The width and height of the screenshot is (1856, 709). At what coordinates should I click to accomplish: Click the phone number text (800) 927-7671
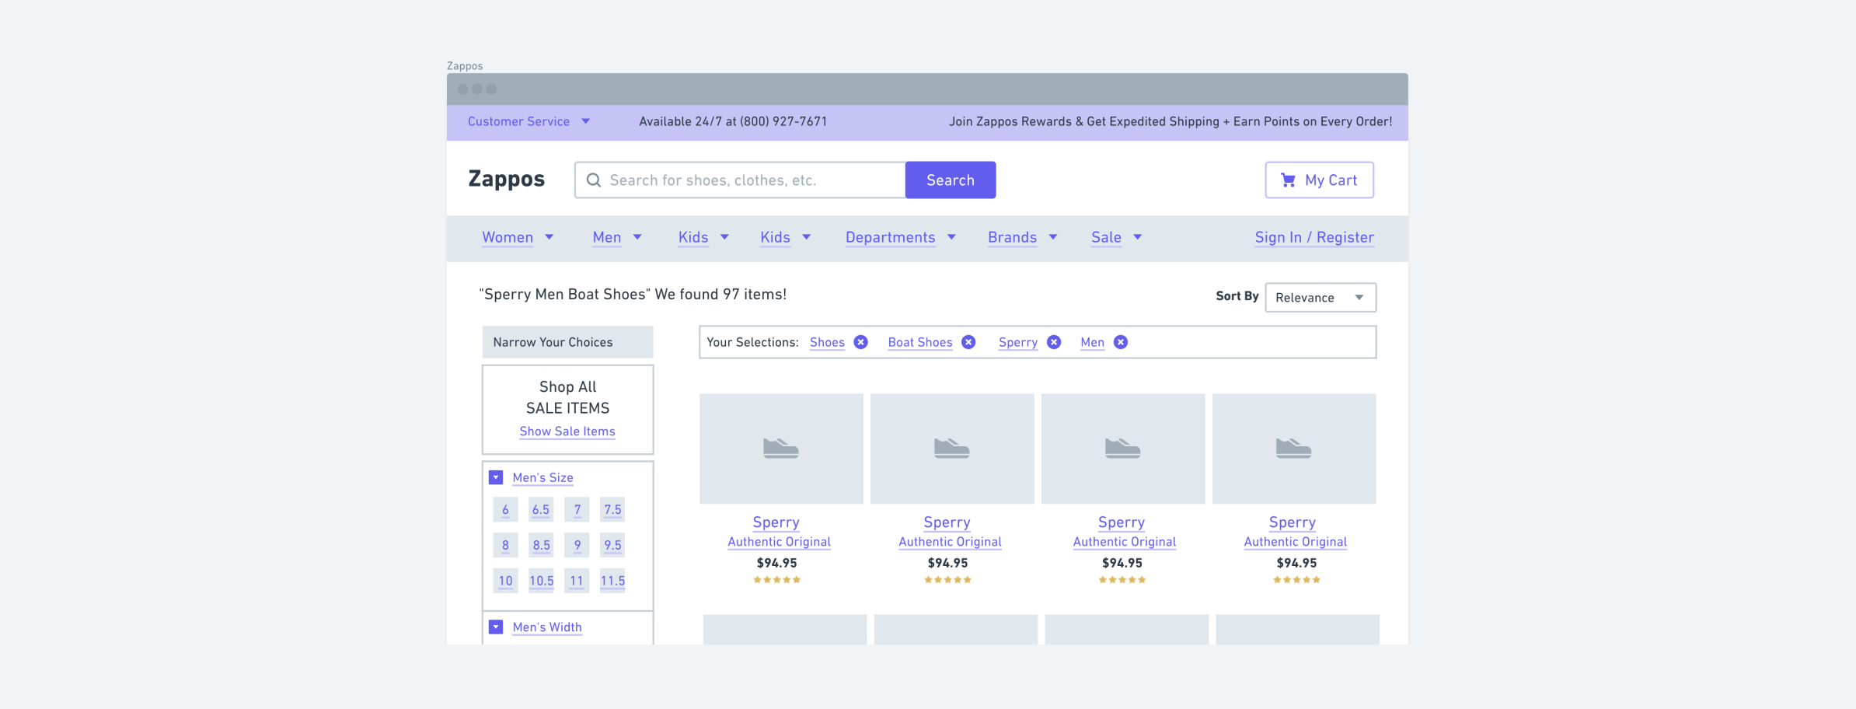(x=783, y=121)
